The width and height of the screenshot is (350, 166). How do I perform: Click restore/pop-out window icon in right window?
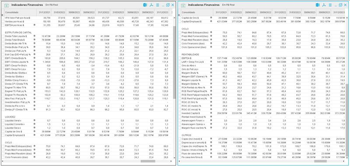341,5
